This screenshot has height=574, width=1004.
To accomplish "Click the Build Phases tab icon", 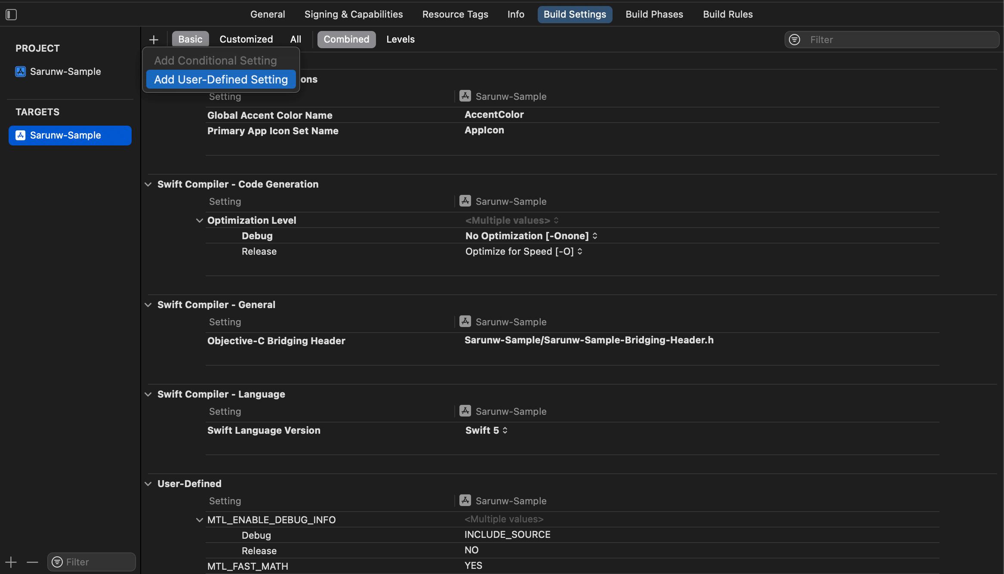I will tap(654, 15).
